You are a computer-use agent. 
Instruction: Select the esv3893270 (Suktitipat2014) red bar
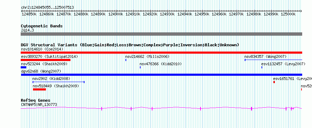click(46, 60)
